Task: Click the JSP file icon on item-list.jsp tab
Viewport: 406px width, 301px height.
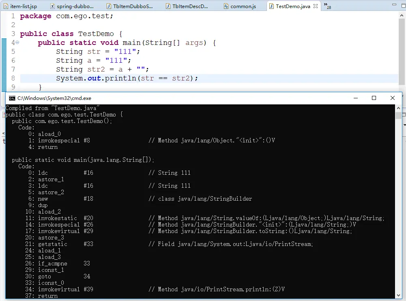Action: click(6, 6)
